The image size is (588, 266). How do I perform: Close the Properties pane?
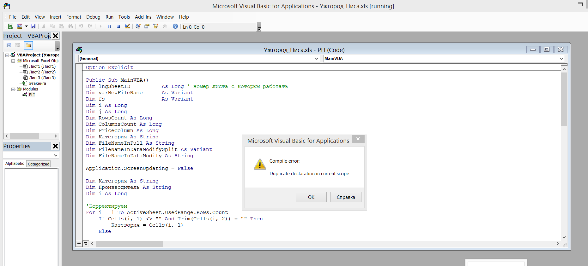56,146
